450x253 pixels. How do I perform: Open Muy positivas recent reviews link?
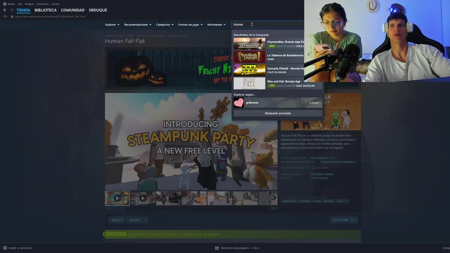pyautogui.click(x=319, y=158)
